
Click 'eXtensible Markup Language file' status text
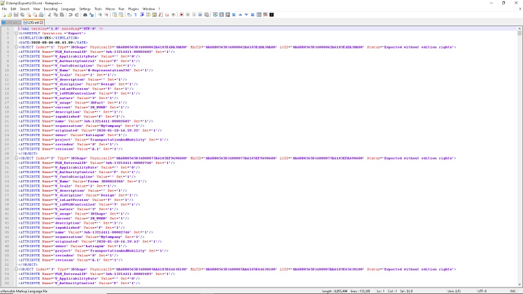(x=24, y=291)
